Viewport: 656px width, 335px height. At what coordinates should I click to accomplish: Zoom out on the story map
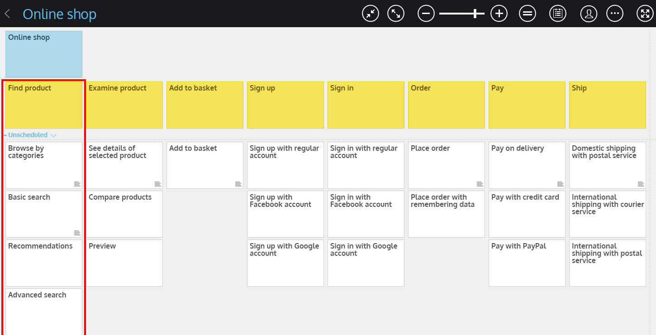(426, 13)
